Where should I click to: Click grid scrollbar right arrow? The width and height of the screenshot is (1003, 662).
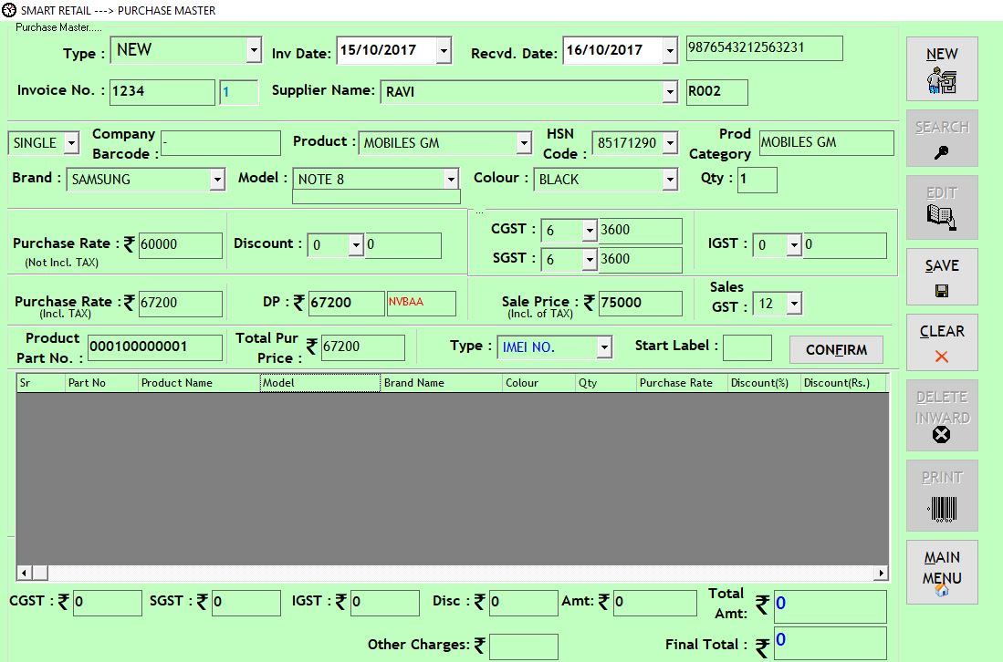tap(881, 574)
